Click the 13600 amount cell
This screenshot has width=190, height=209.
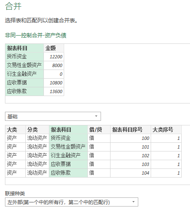pos(54,91)
